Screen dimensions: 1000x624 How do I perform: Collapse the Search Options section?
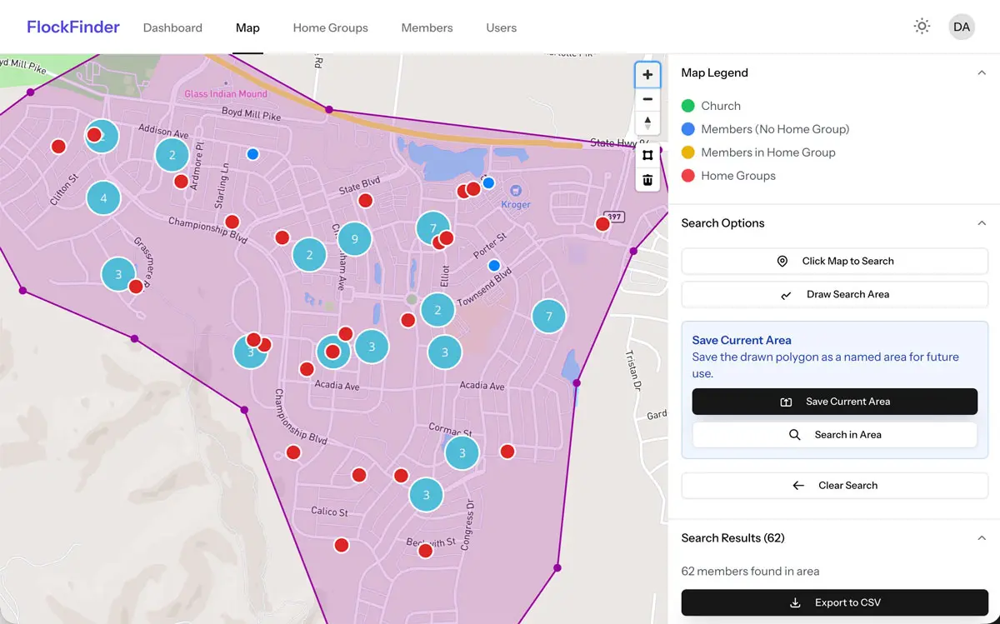point(981,223)
